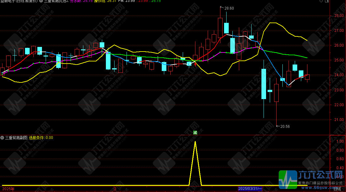This screenshot has width=346, height=192.
Task: Click the 六六公式网 logo icon
Action: 287,179
